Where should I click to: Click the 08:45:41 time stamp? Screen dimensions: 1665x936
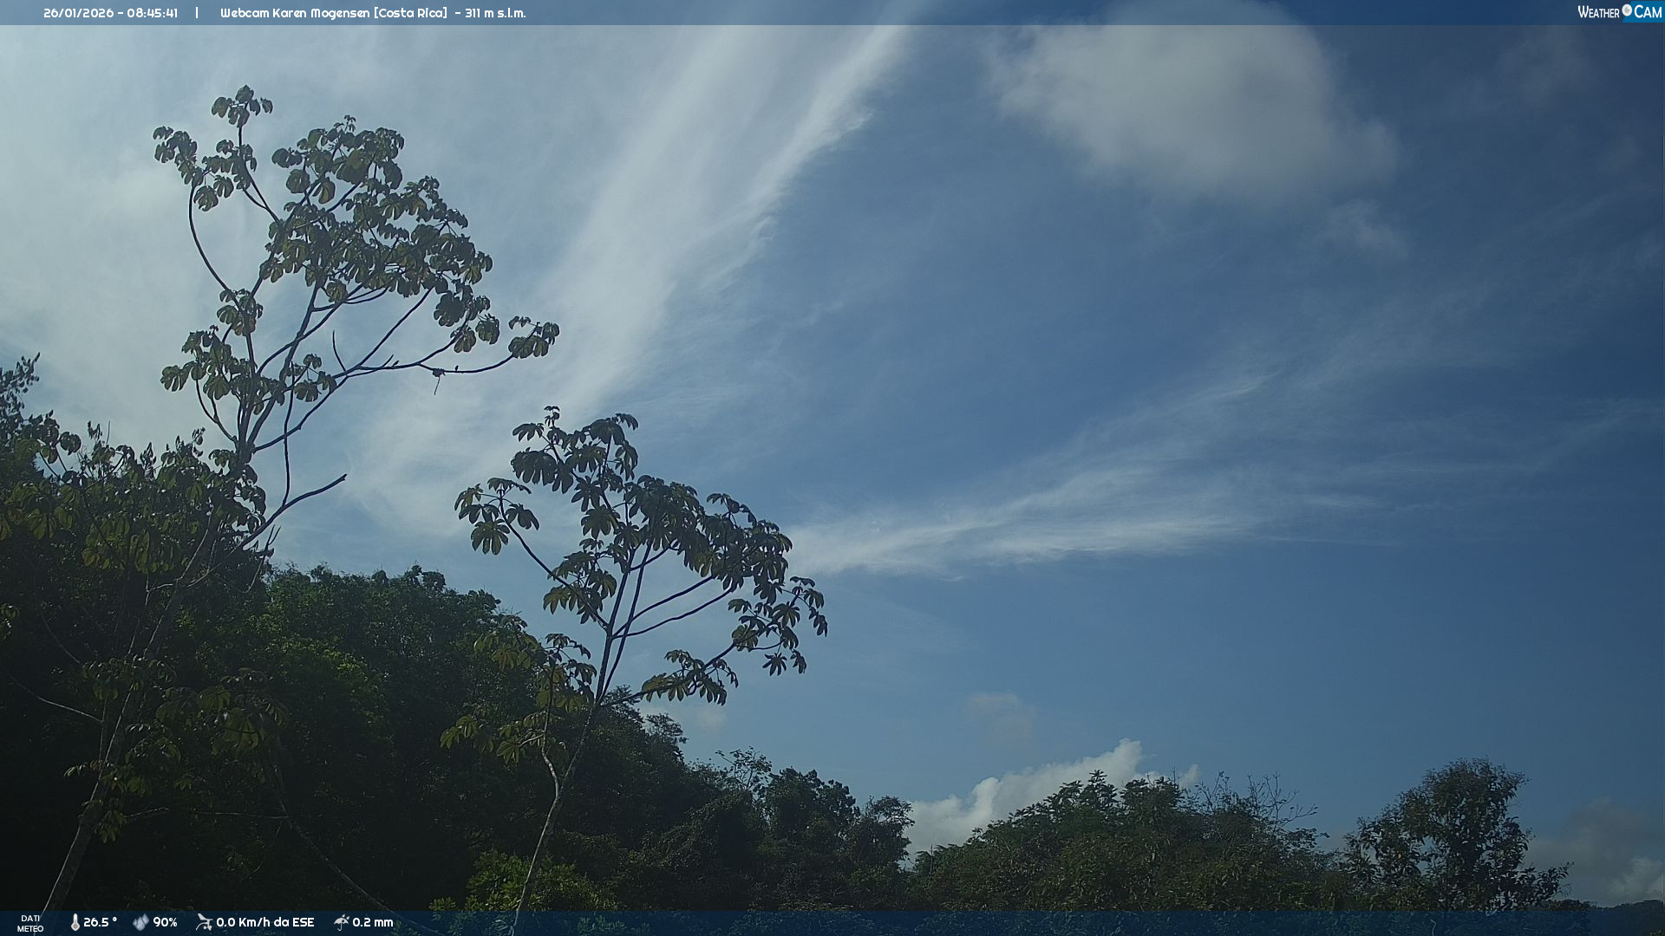tap(153, 13)
